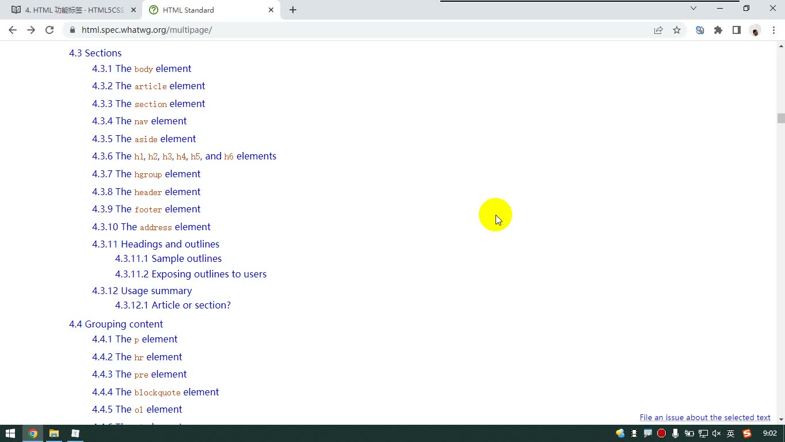785x442 pixels.
Task: Toggle the muted speaker volume icon
Action: coord(717,433)
